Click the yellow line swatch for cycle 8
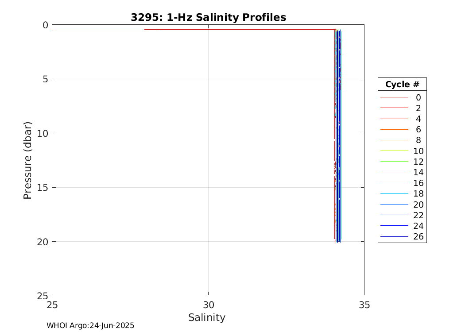This screenshot has height=332, width=465. coord(395,140)
